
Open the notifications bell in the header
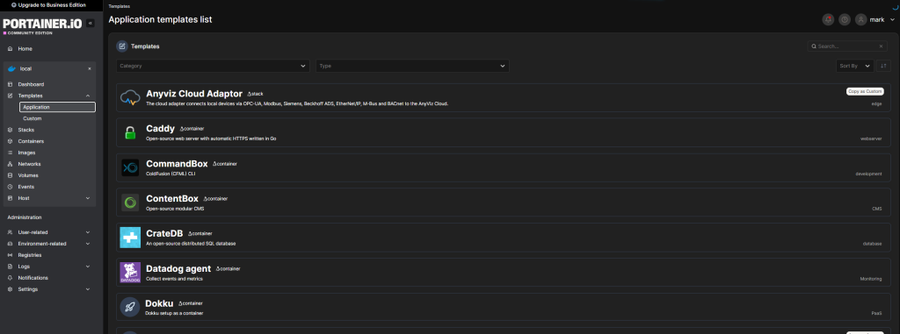point(828,19)
